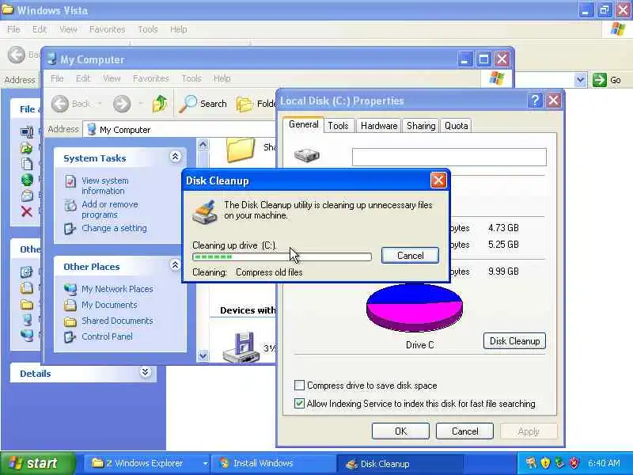Click the Back arrow in My Computer toolbar
Viewport: 633px width, 475px height.
coord(60,104)
